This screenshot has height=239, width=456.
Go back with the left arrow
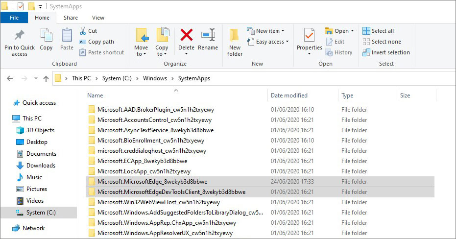(x=10, y=78)
